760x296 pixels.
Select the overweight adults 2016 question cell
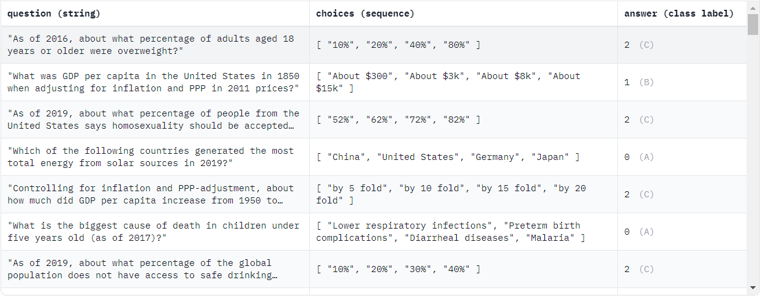coord(151,45)
